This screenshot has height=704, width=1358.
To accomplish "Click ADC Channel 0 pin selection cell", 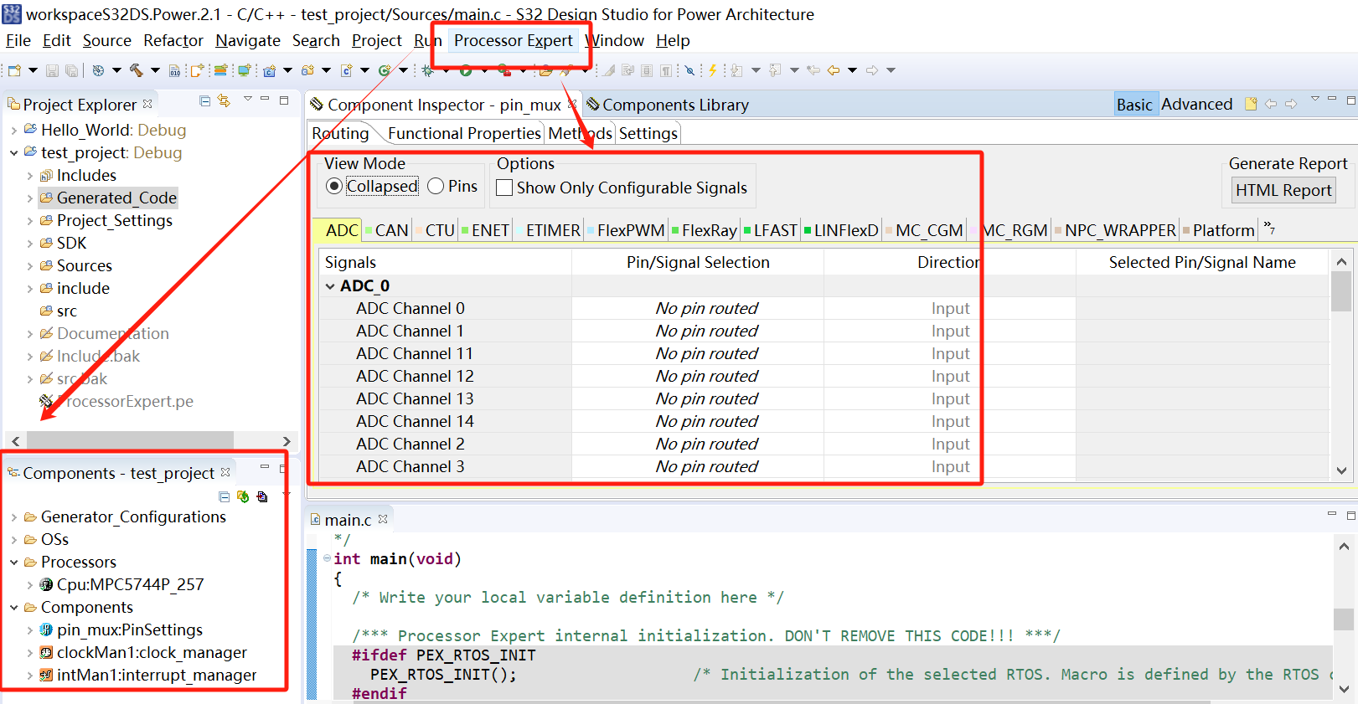I will coord(698,308).
